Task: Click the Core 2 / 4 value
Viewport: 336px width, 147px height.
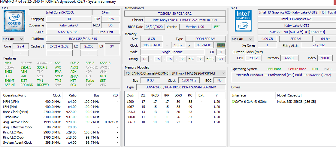Action: [20, 46]
